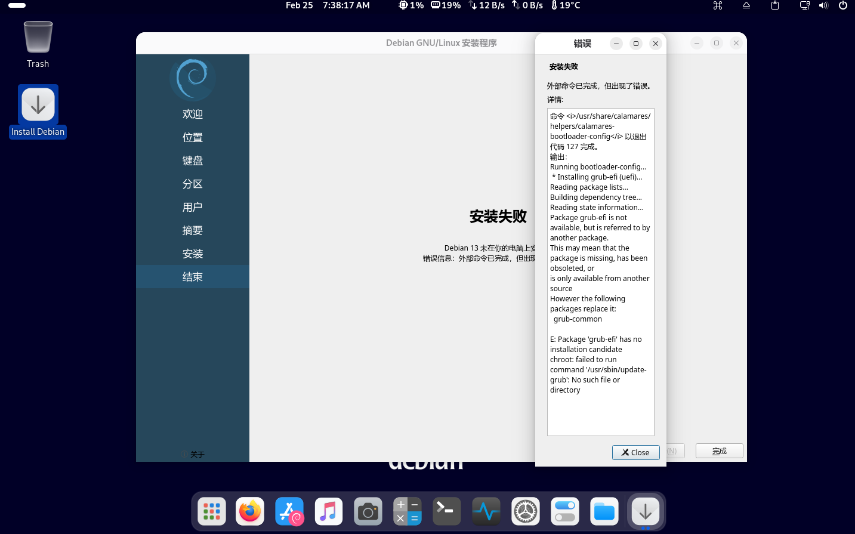Click the volume icon in the top bar

[x=824, y=5]
